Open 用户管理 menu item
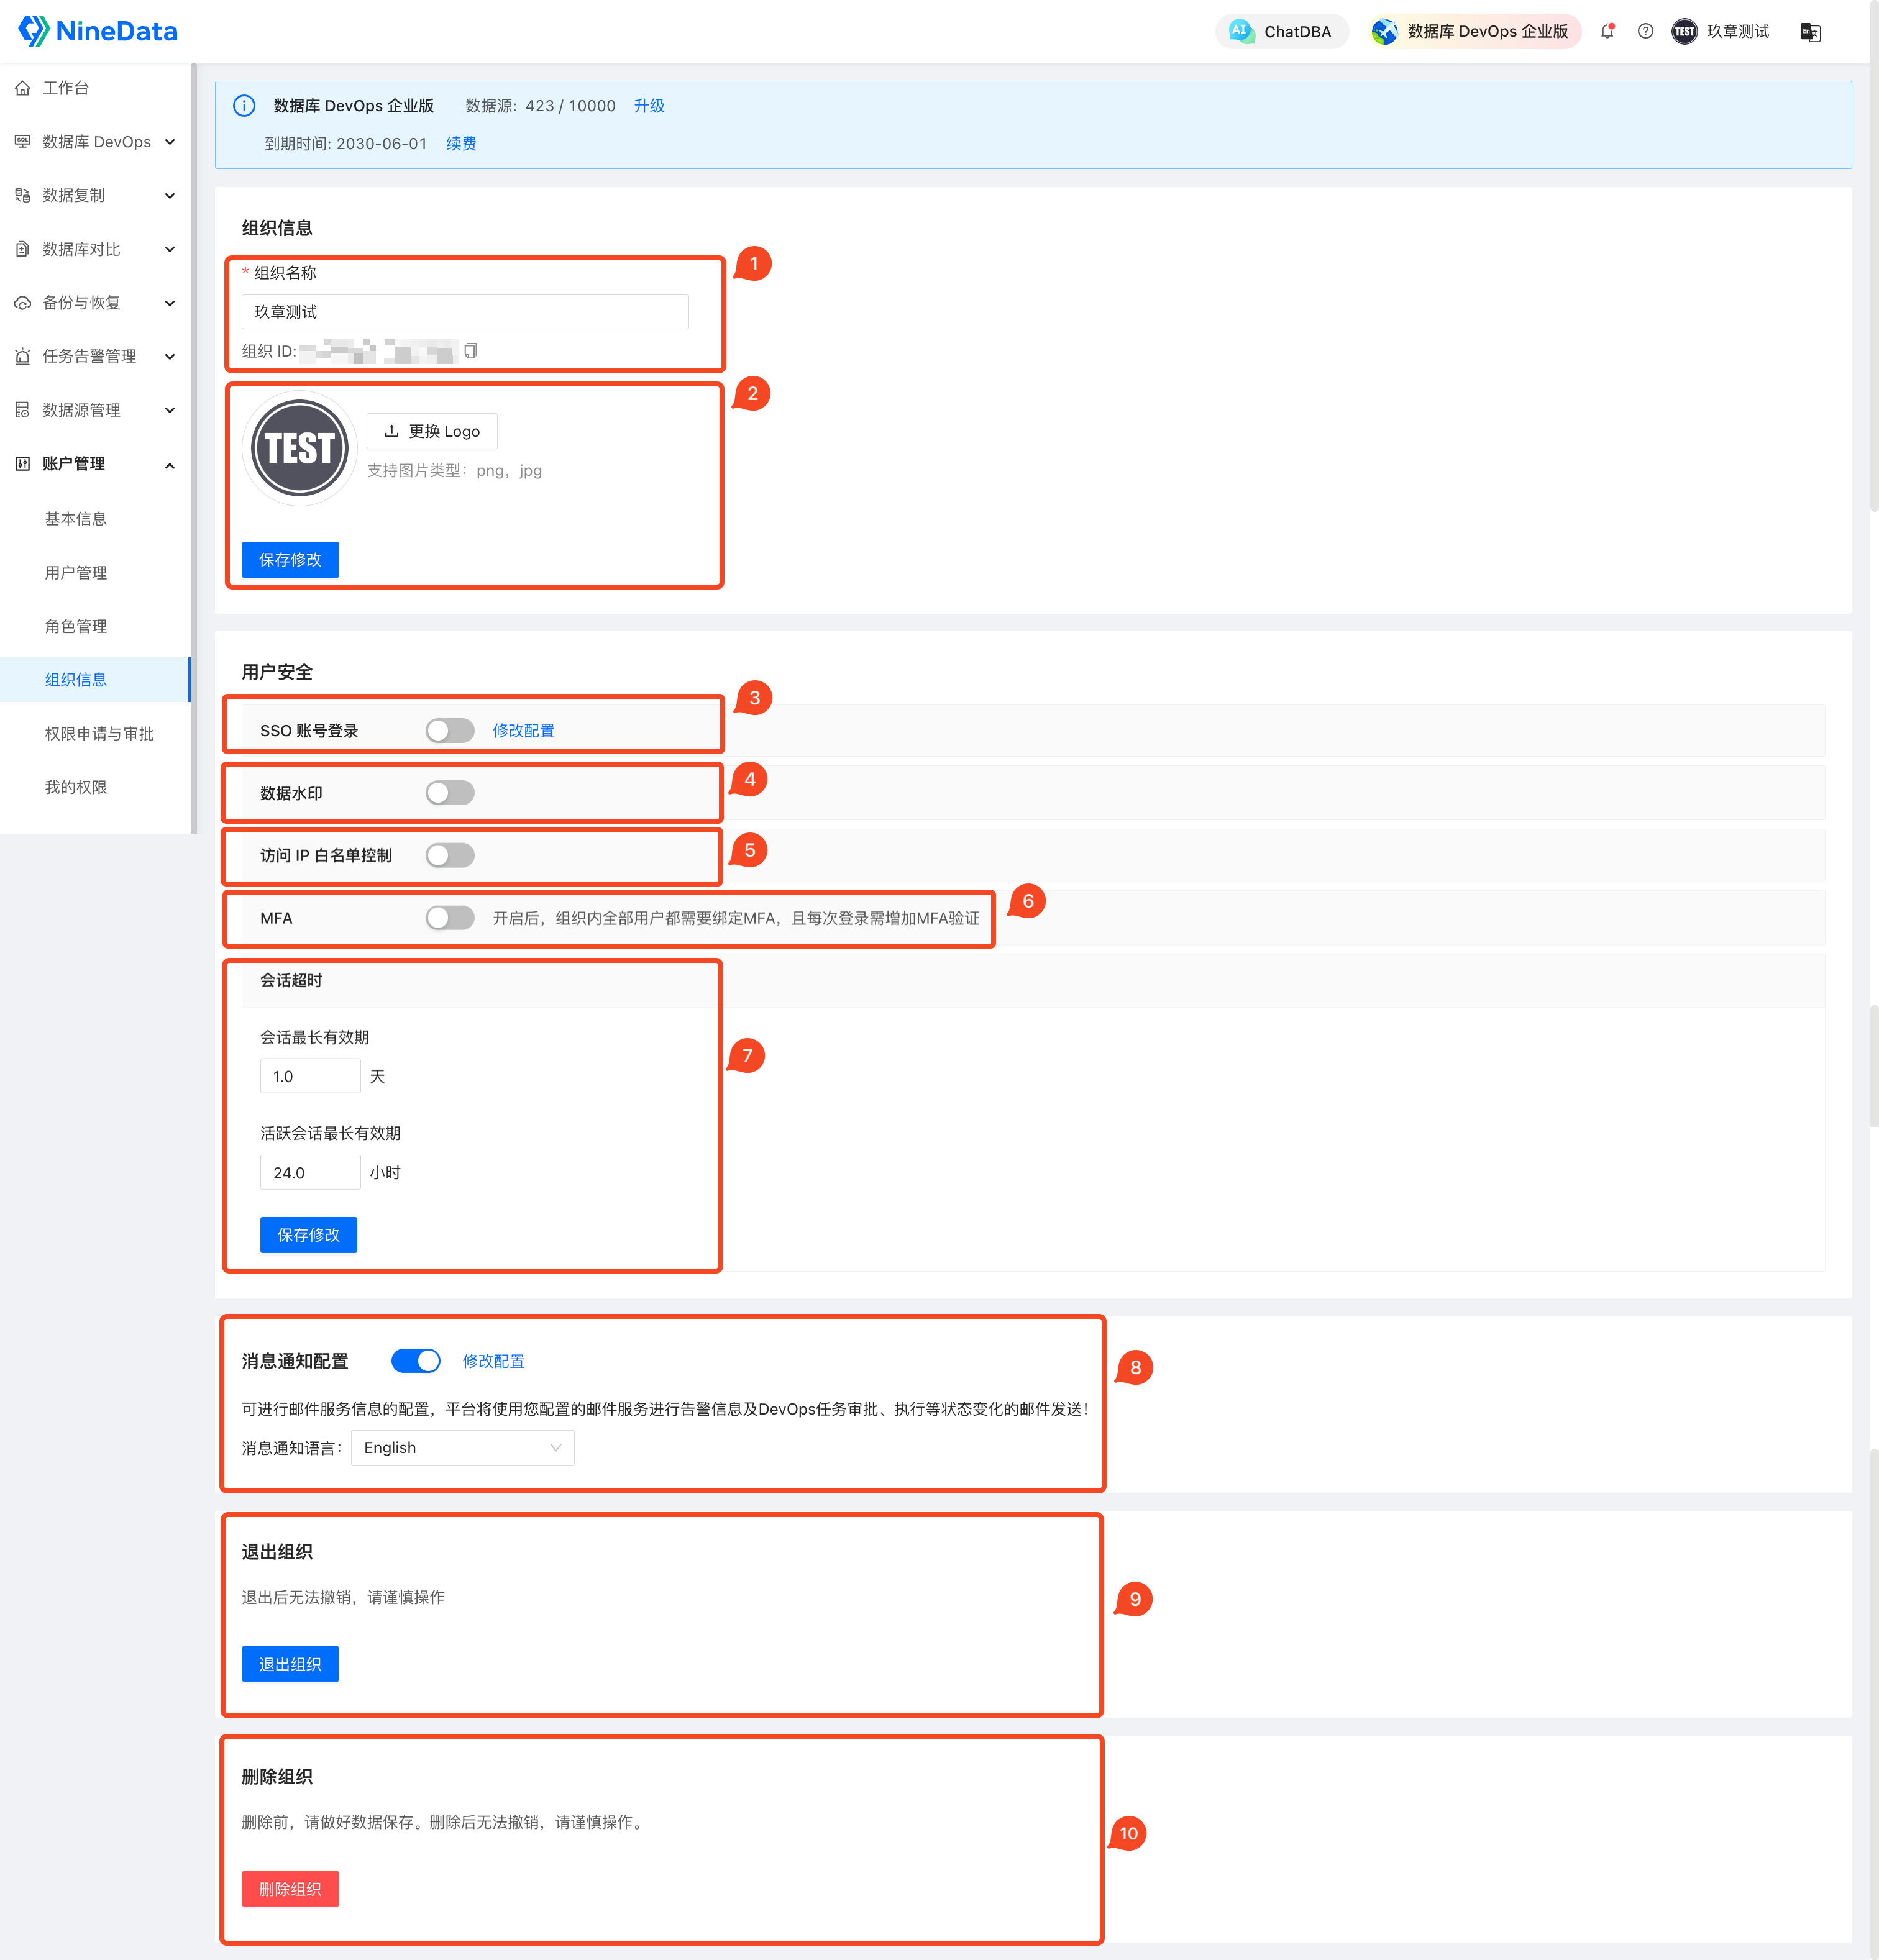This screenshot has width=1879, height=1960. 76,573
